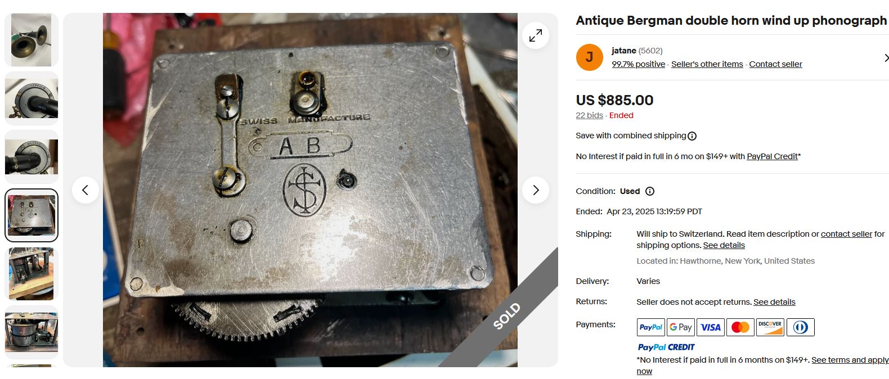Expand seller details with the right chevron
This screenshot has width=889, height=379.
886,58
